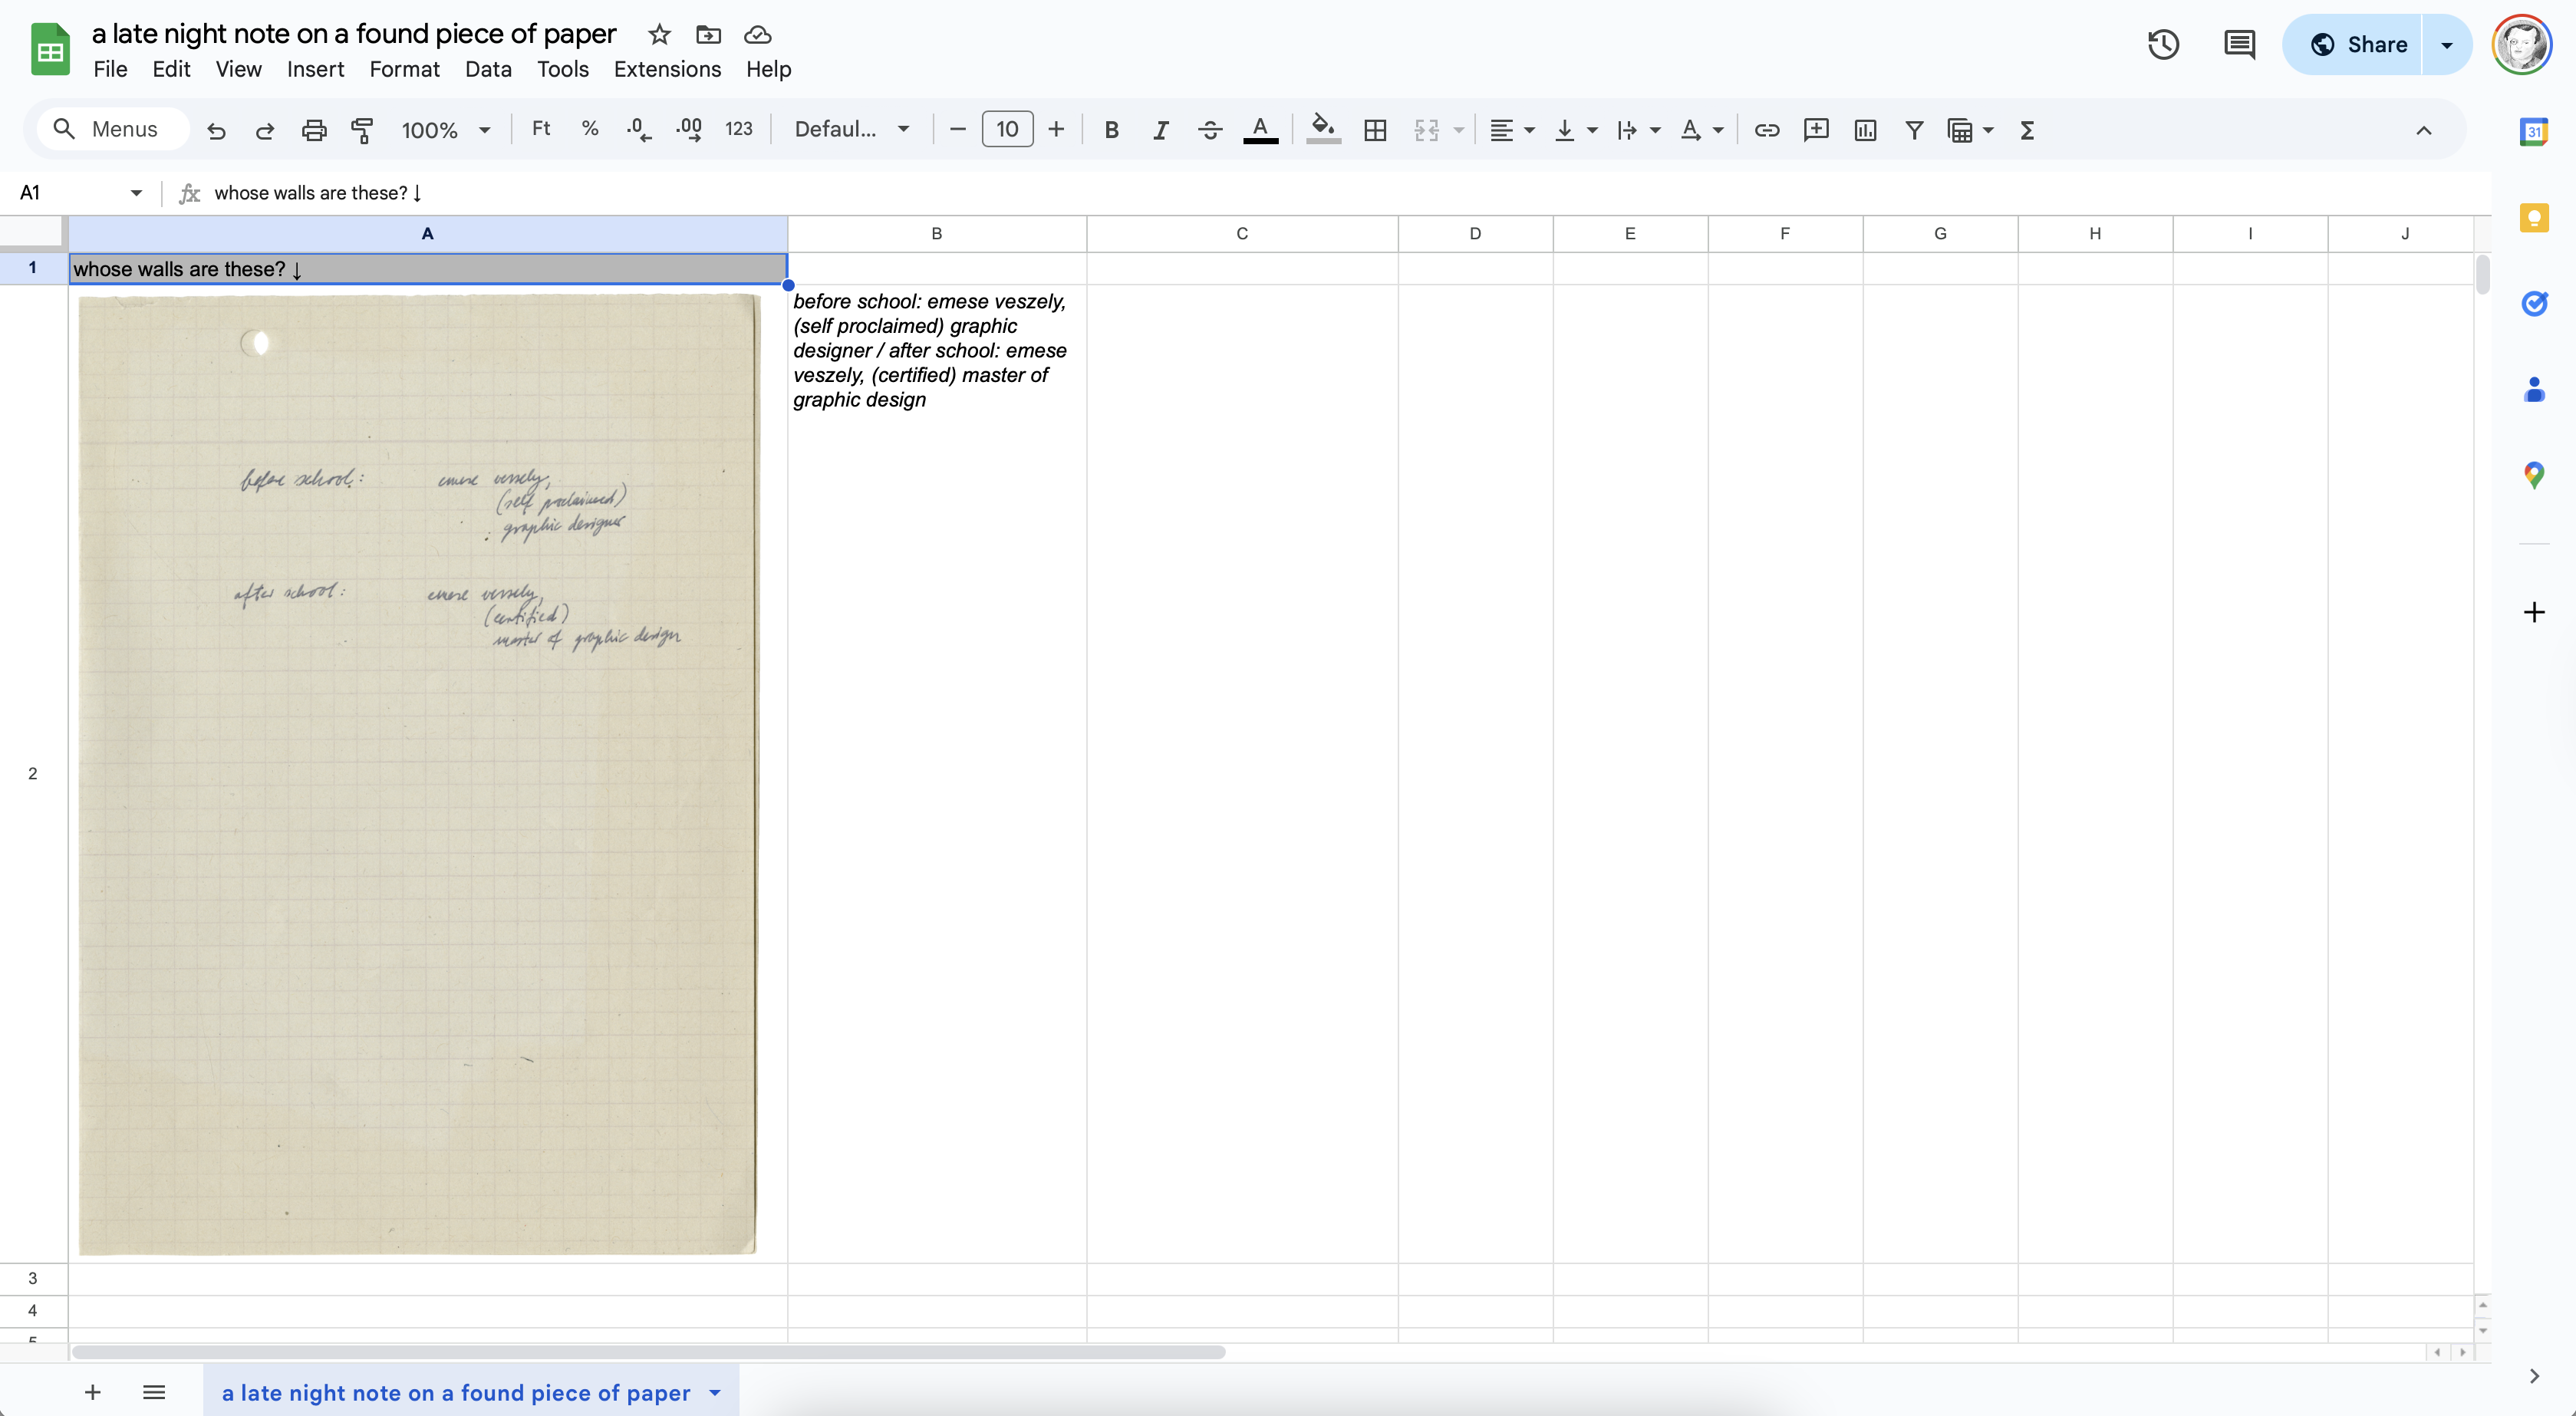This screenshot has width=2576, height=1416.
Task: Click the Share button
Action: point(2358,45)
